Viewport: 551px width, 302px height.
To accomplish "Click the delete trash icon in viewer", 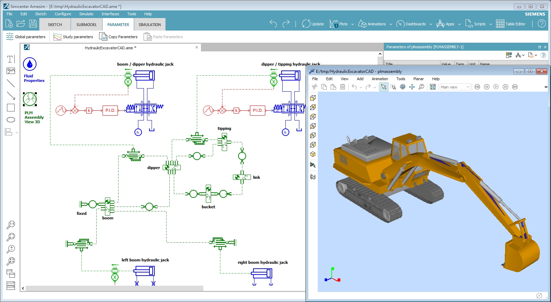I will click(342, 87).
